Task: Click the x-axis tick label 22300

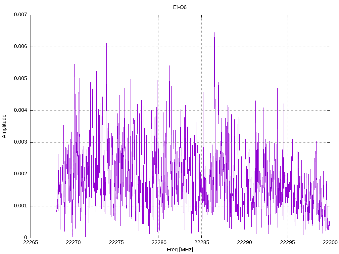Action: click(x=330, y=242)
